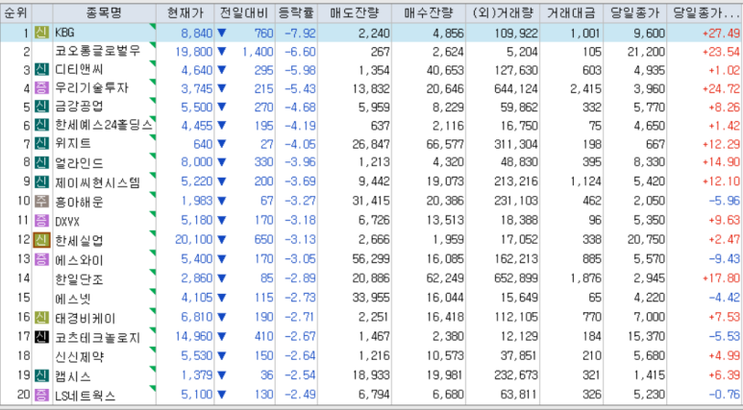The height and width of the screenshot is (410, 743).
Task: Select stock name 얼라인드
Action: (x=79, y=163)
